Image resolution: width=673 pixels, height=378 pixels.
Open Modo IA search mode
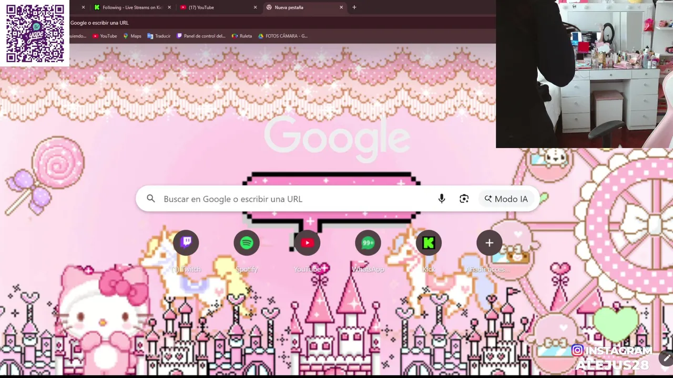[506, 199]
